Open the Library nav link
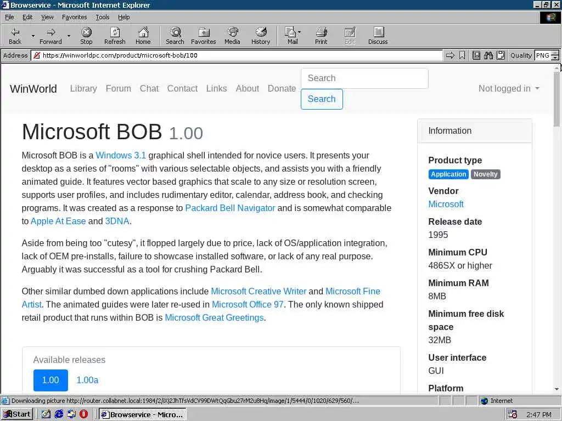The image size is (562, 421). [x=83, y=88]
